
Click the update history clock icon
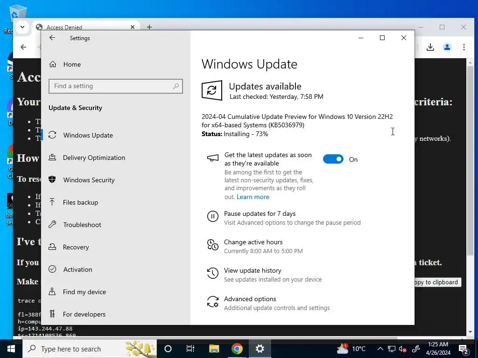coord(213,273)
